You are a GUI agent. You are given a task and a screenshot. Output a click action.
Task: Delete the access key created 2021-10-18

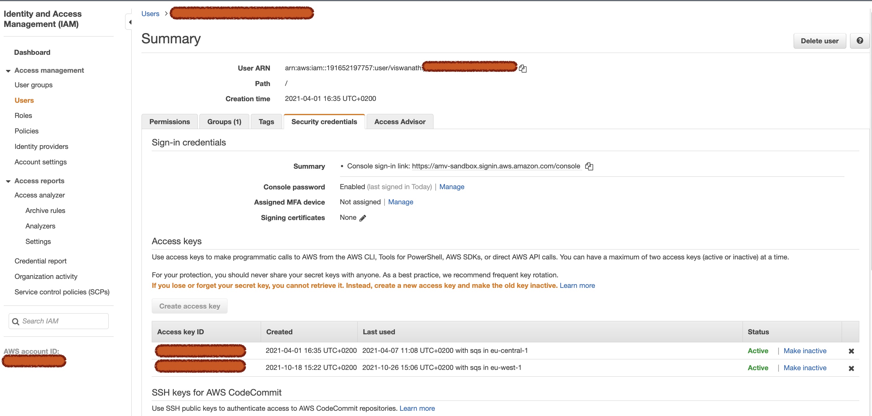click(851, 368)
